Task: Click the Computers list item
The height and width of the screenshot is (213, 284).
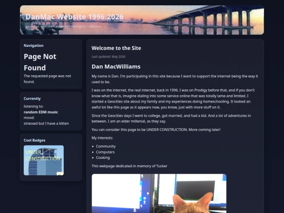Action: [x=105, y=152]
